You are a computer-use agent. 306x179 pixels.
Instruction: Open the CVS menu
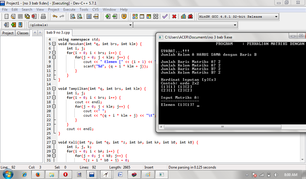[x=95, y=10]
